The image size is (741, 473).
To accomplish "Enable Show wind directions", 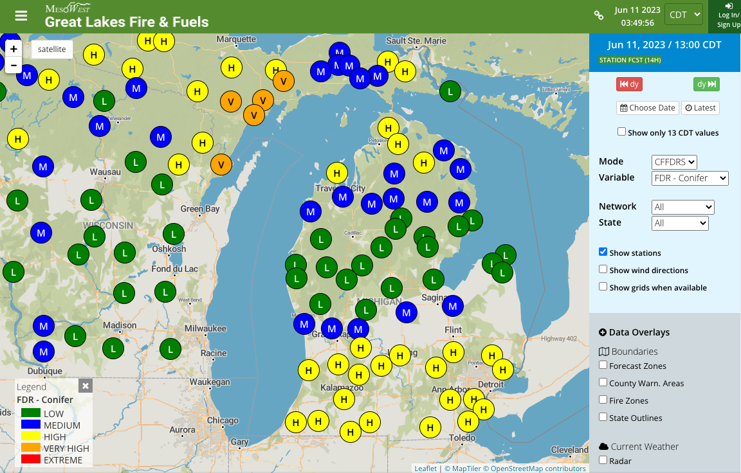I will (x=603, y=269).
